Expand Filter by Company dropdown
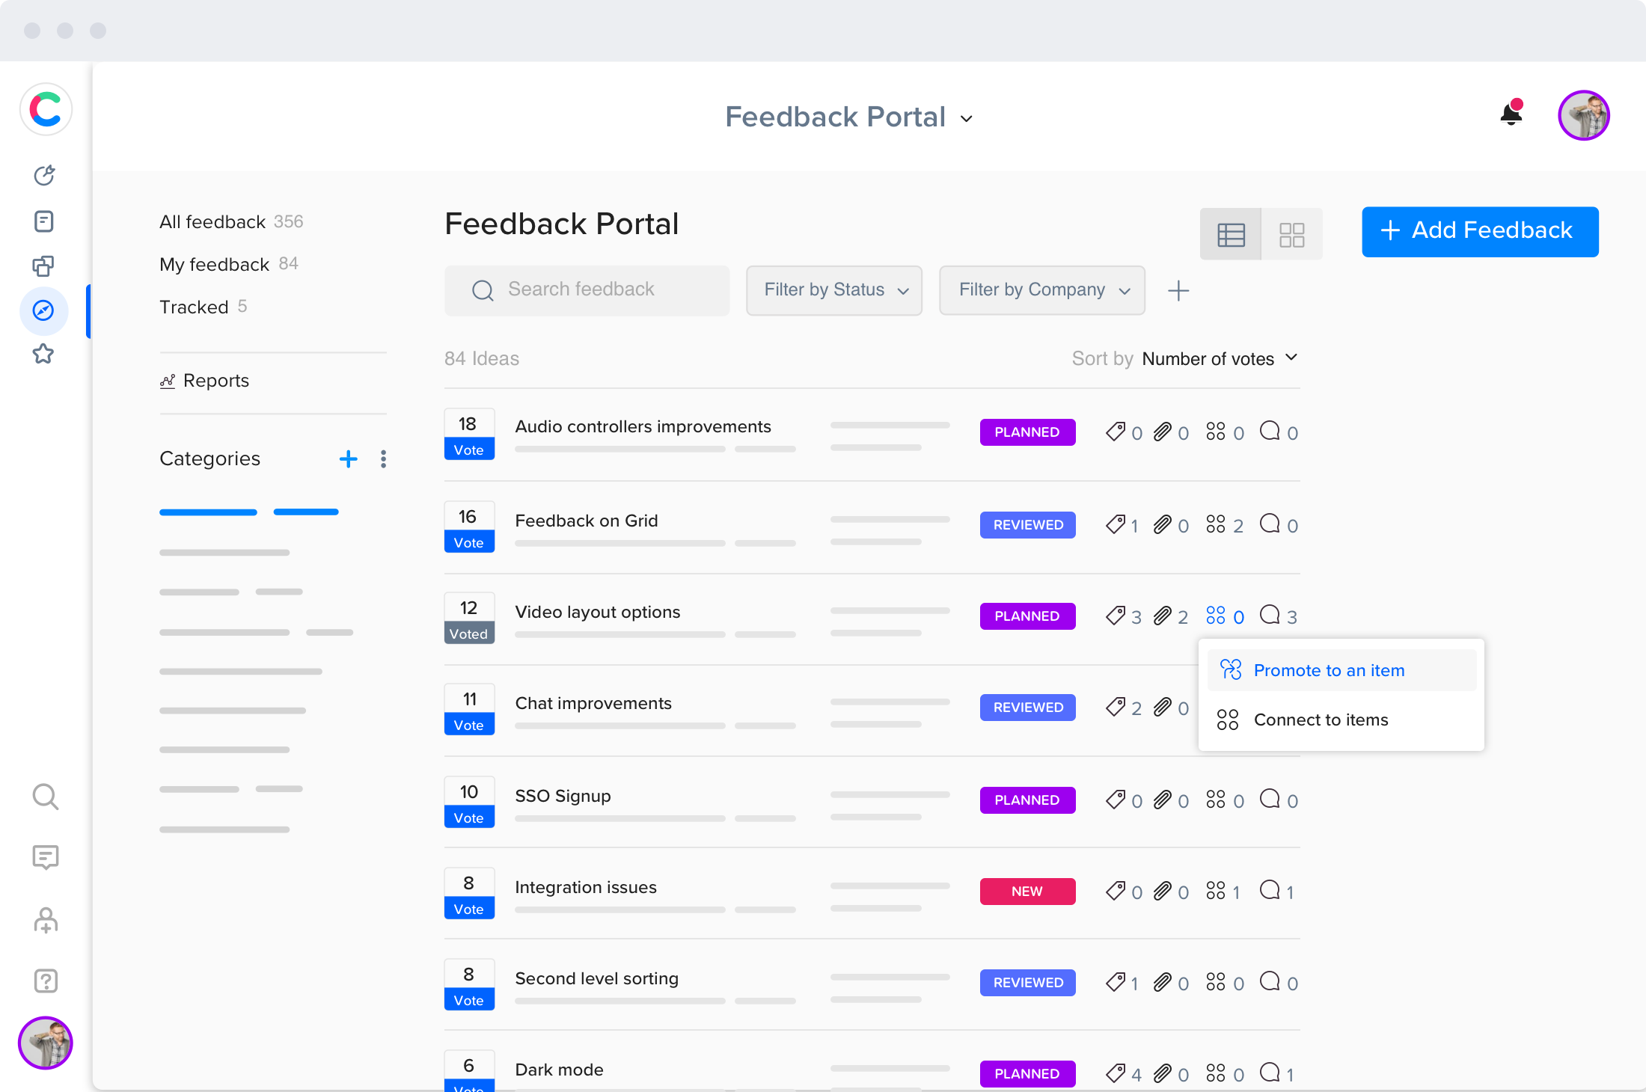The width and height of the screenshot is (1646, 1092). [1042, 290]
